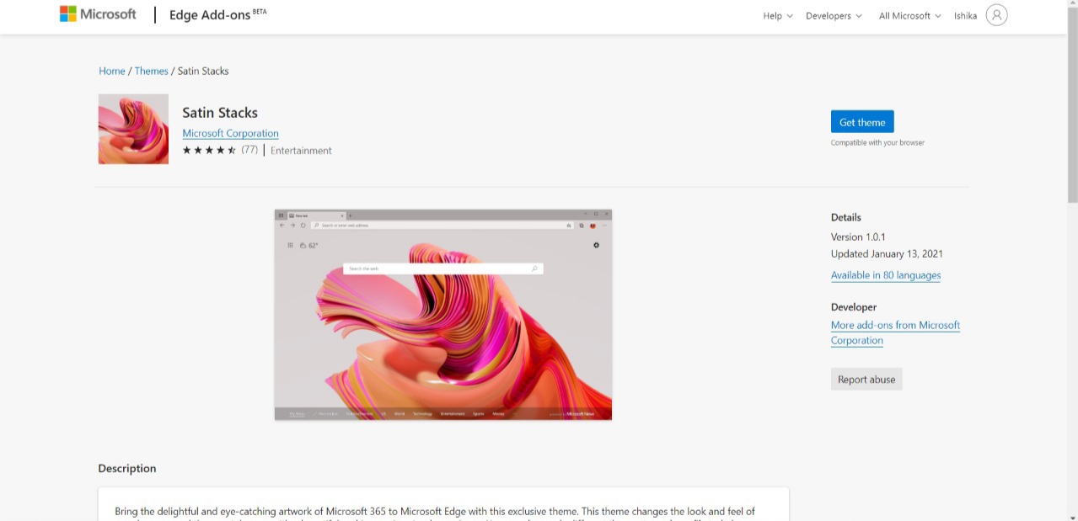Image resolution: width=1078 pixels, height=521 pixels.
Task: Navigate to Themes breadcrumb
Action: pyautogui.click(x=152, y=71)
